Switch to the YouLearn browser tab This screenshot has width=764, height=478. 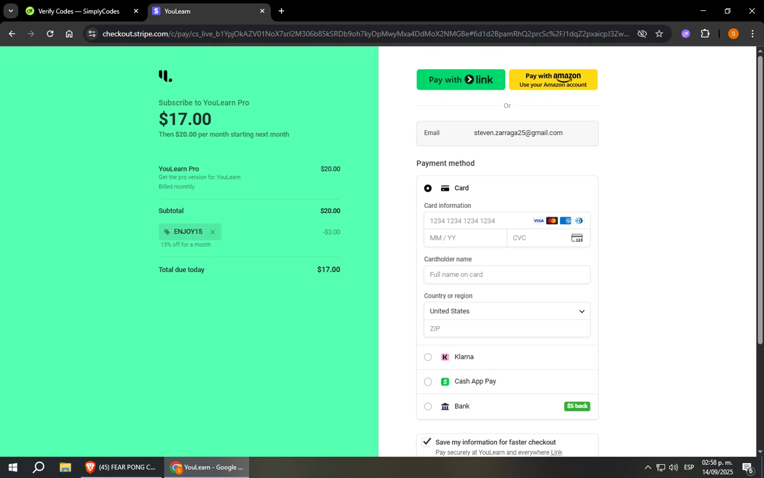(x=209, y=11)
